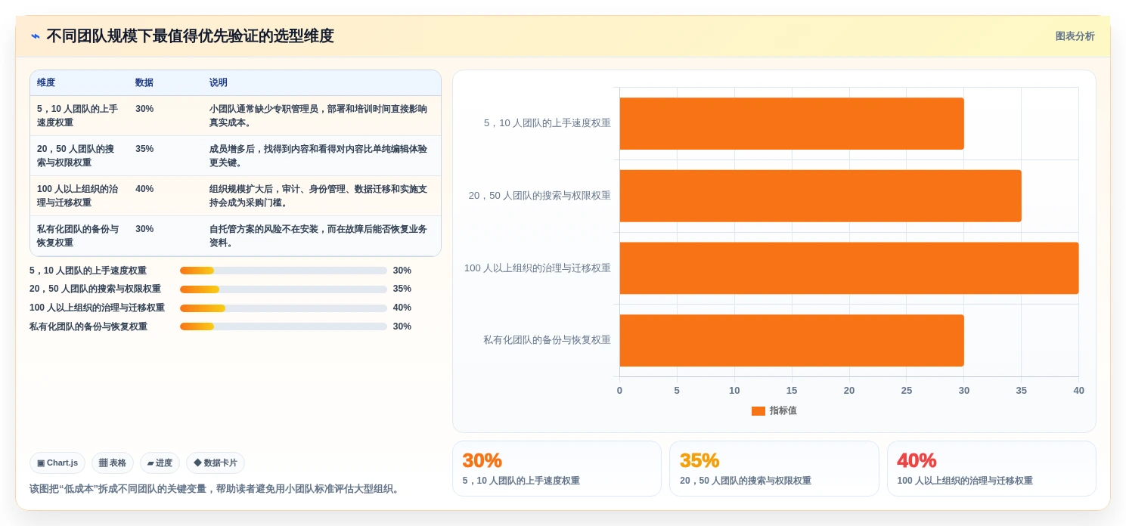The width and height of the screenshot is (1126, 526).
Task: Click the x-axis tick label 15
Action: (x=792, y=391)
